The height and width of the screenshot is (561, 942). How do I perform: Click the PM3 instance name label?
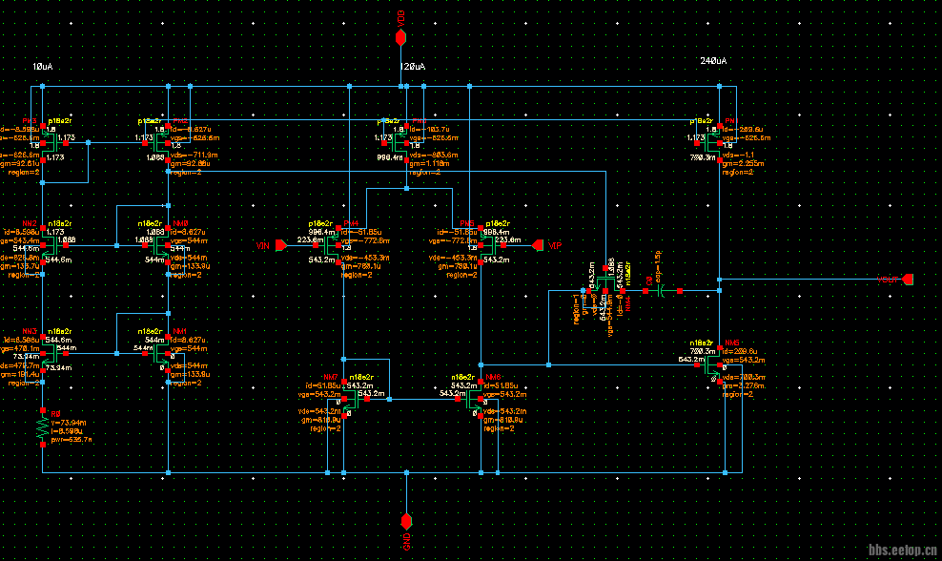tap(31, 121)
